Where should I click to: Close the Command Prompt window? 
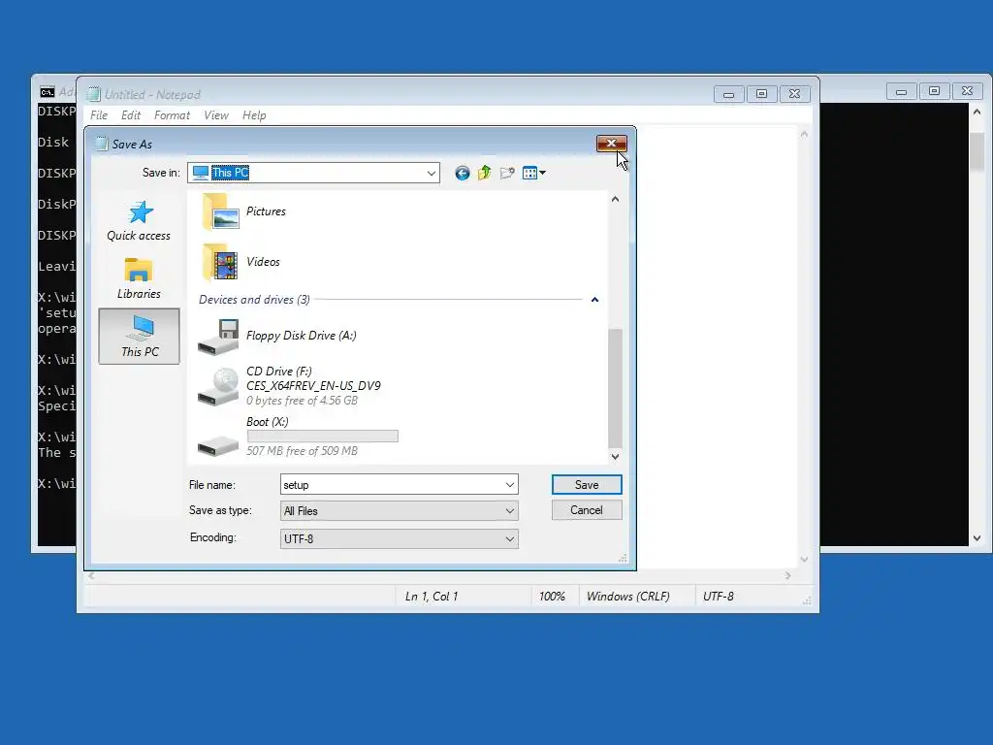967,91
